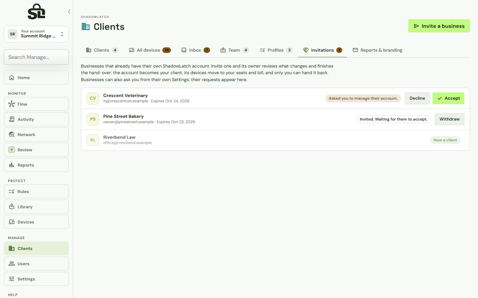Viewport: 478px width, 298px height.
Task: Click the Crescent Veterinary name
Action: [x=125, y=95]
